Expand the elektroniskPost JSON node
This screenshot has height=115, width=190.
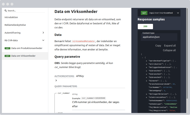[x=146, y=97]
